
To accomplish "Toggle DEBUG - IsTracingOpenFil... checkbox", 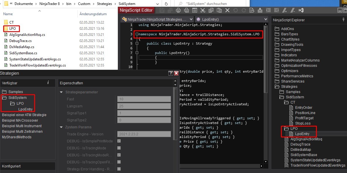I will 119,162.
